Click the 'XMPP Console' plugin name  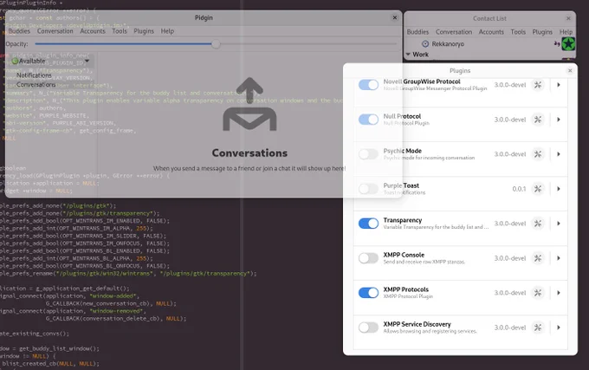tap(404, 255)
